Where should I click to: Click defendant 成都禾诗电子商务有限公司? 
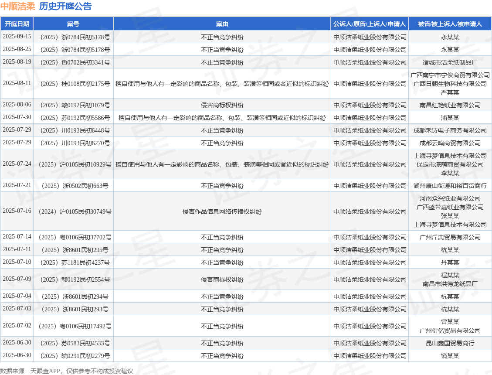point(450,130)
